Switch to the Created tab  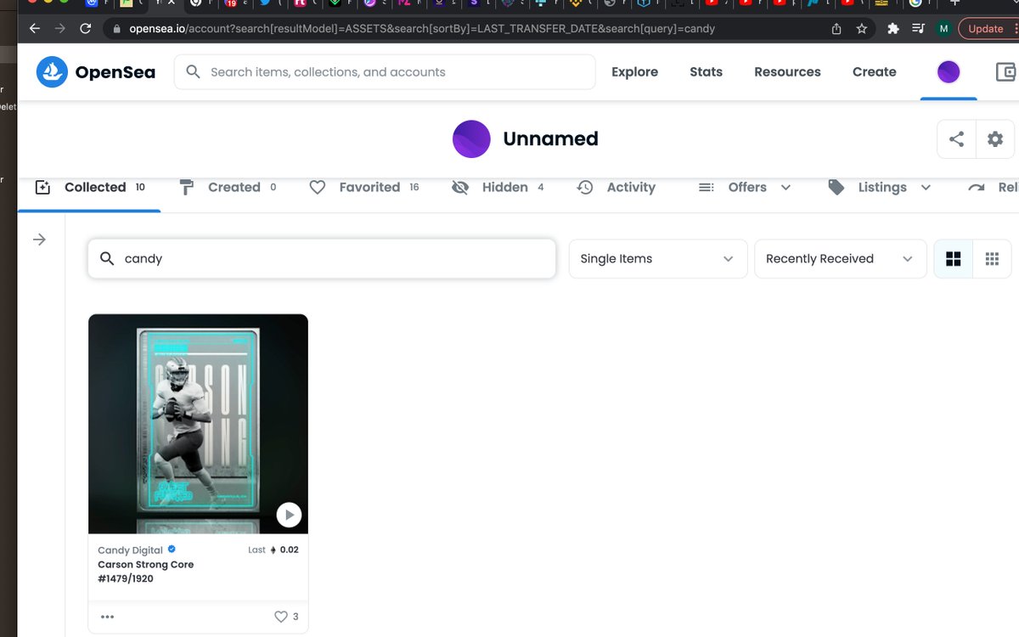[x=228, y=188]
